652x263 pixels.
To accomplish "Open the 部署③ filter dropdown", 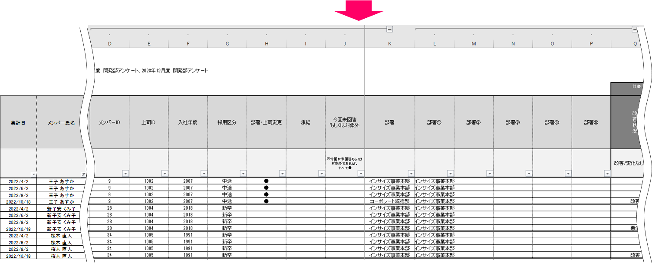I will point(529,174).
